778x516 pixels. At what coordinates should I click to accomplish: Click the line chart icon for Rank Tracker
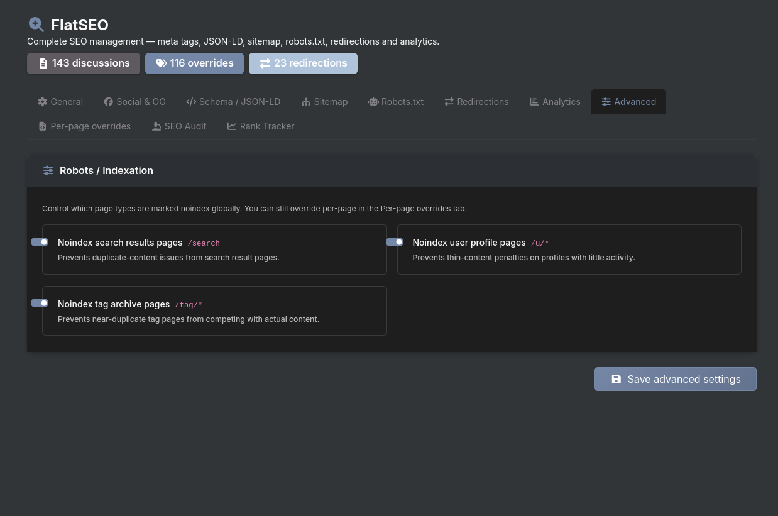pyautogui.click(x=232, y=126)
